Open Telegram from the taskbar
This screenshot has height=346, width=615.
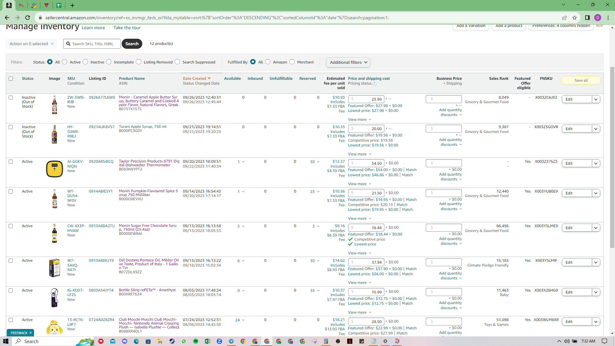tap(231, 341)
